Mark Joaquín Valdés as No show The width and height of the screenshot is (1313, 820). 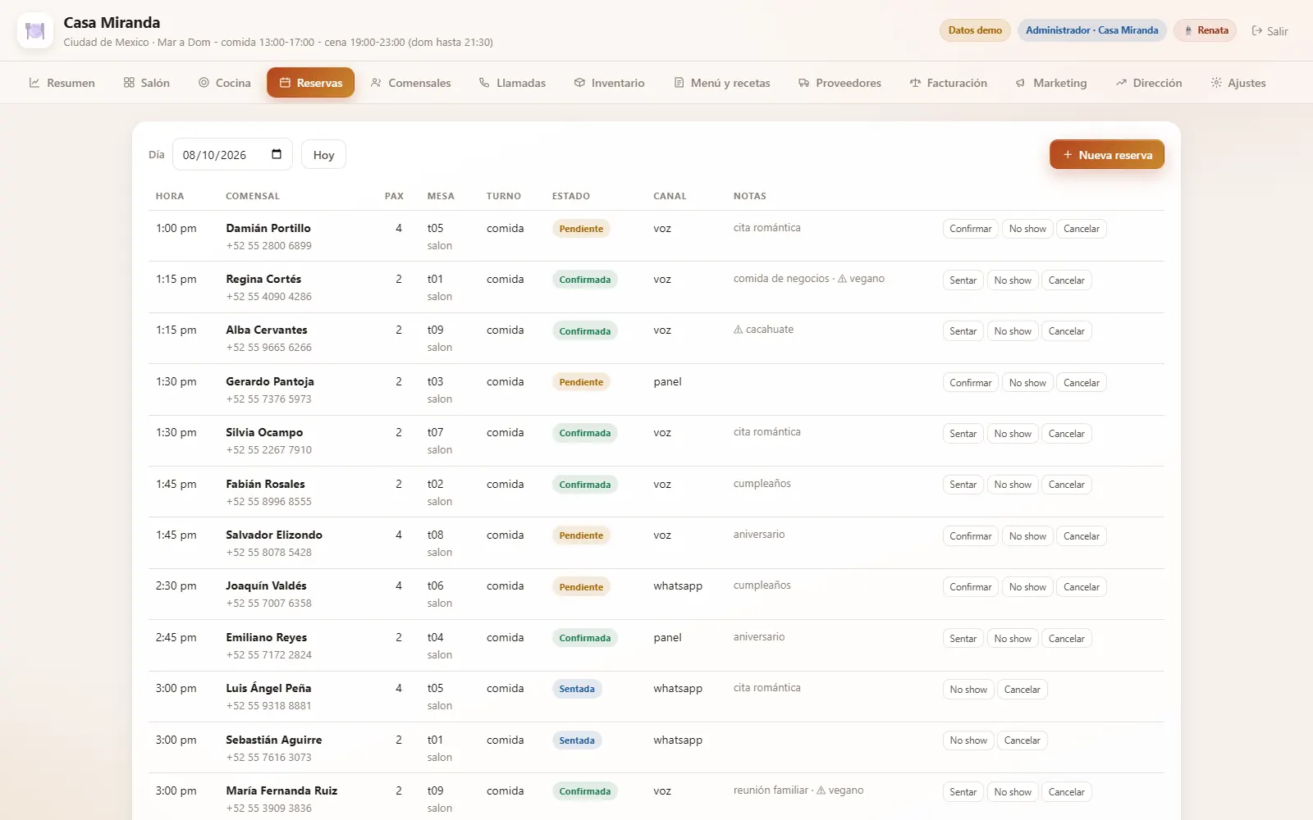click(1027, 587)
